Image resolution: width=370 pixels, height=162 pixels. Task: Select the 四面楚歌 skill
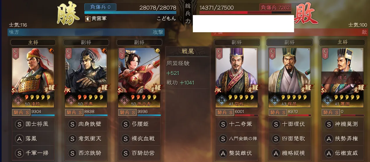tap(289, 138)
